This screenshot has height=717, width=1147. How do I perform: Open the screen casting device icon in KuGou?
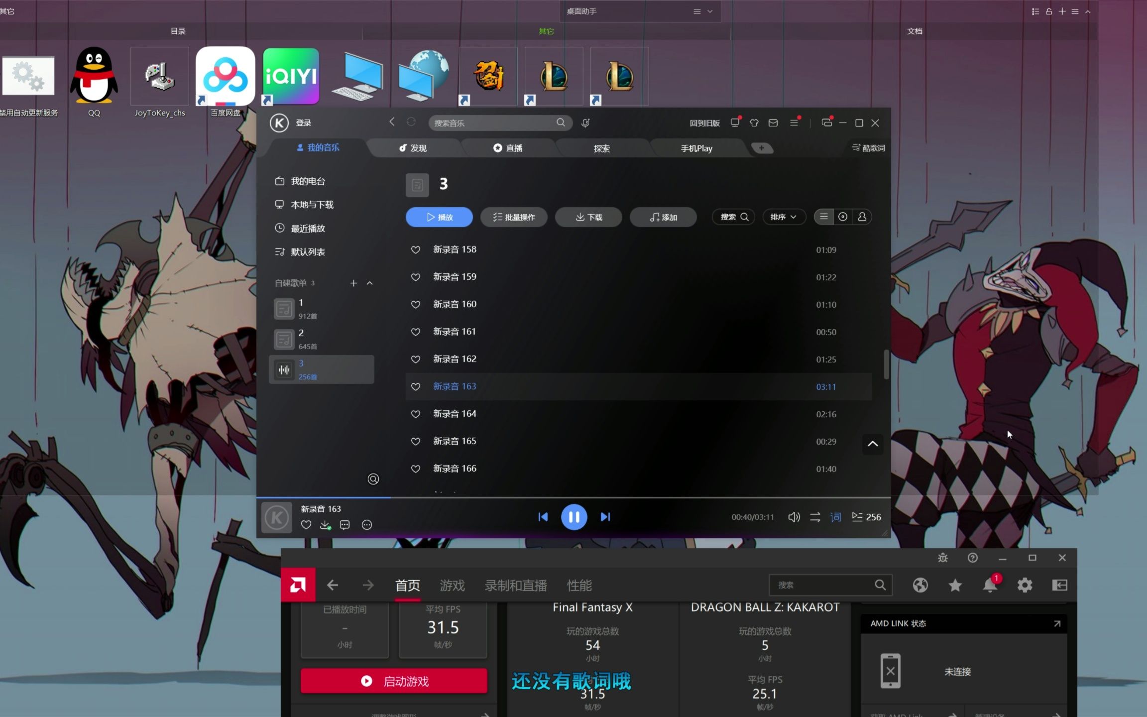coord(735,122)
